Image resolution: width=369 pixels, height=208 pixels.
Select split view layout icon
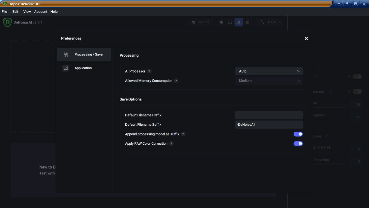(230, 22)
